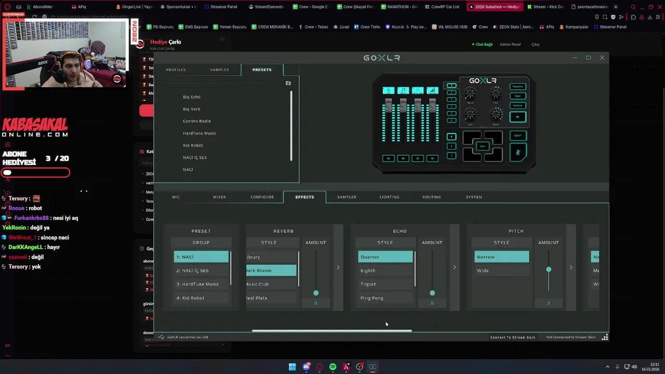Screen dimensions: 665x374
Task: Switch to the Profiles tab
Action: tap(176, 70)
